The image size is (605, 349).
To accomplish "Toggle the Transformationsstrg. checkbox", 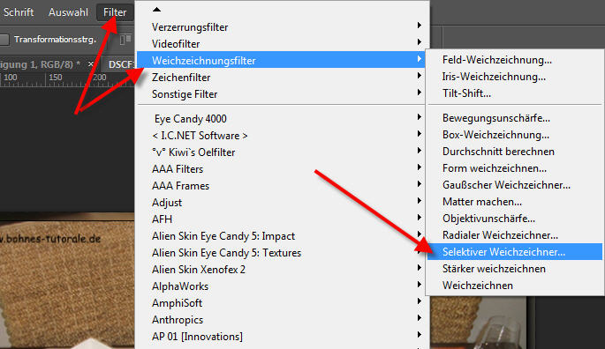I will pos(4,40).
